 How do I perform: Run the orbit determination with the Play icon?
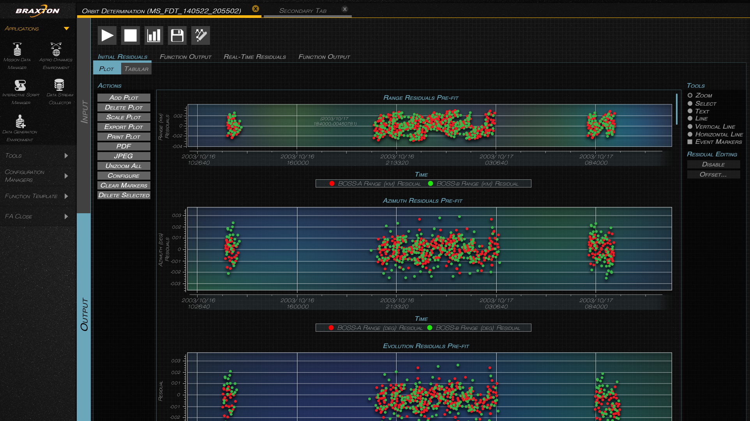pyautogui.click(x=107, y=35)
